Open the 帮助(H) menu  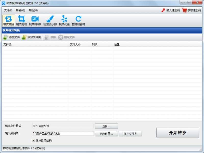click(x=33, y=10)
